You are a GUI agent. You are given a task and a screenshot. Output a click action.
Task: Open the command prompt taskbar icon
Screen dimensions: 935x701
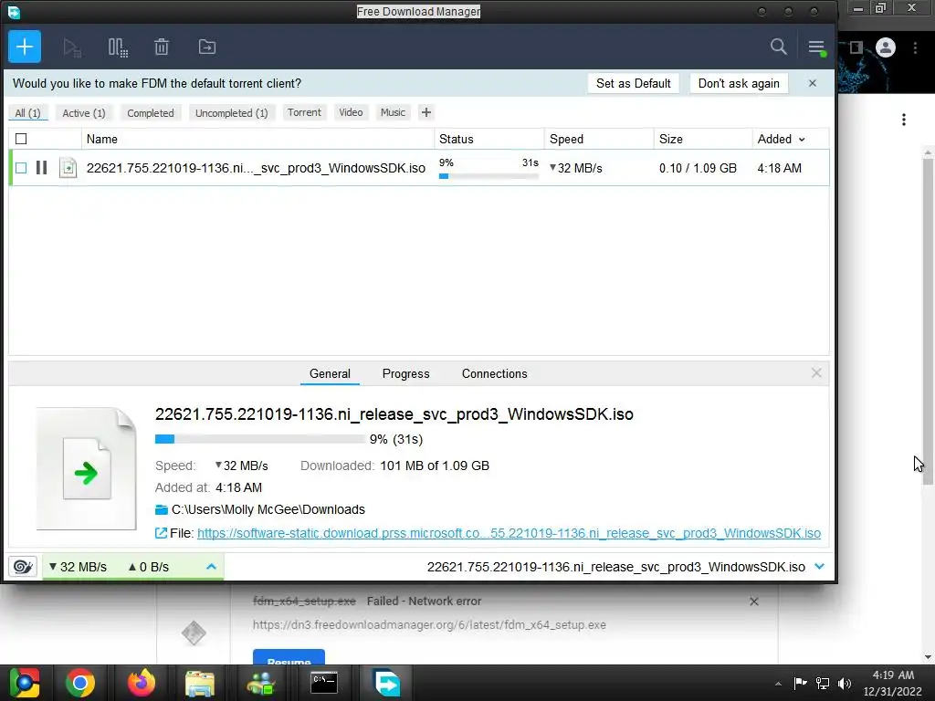click(x=324, y=683)
